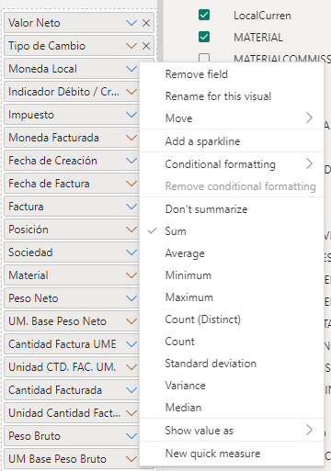Open the Unidad CTD. FAC. UM. dropdown chevron
Screen dimensions: 331x471
[x=131, y=367]
